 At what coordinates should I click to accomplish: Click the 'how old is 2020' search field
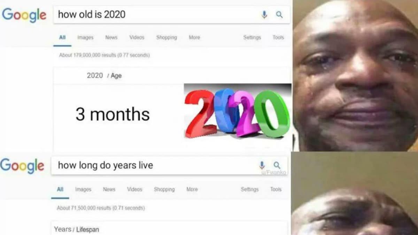[x=172, y=15]
